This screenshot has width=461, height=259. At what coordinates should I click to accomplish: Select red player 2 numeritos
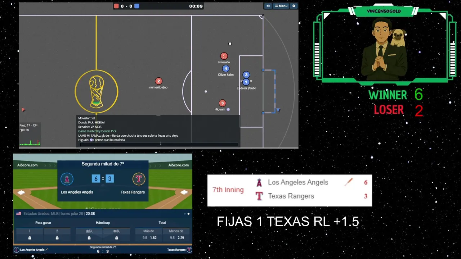[158, 81]
